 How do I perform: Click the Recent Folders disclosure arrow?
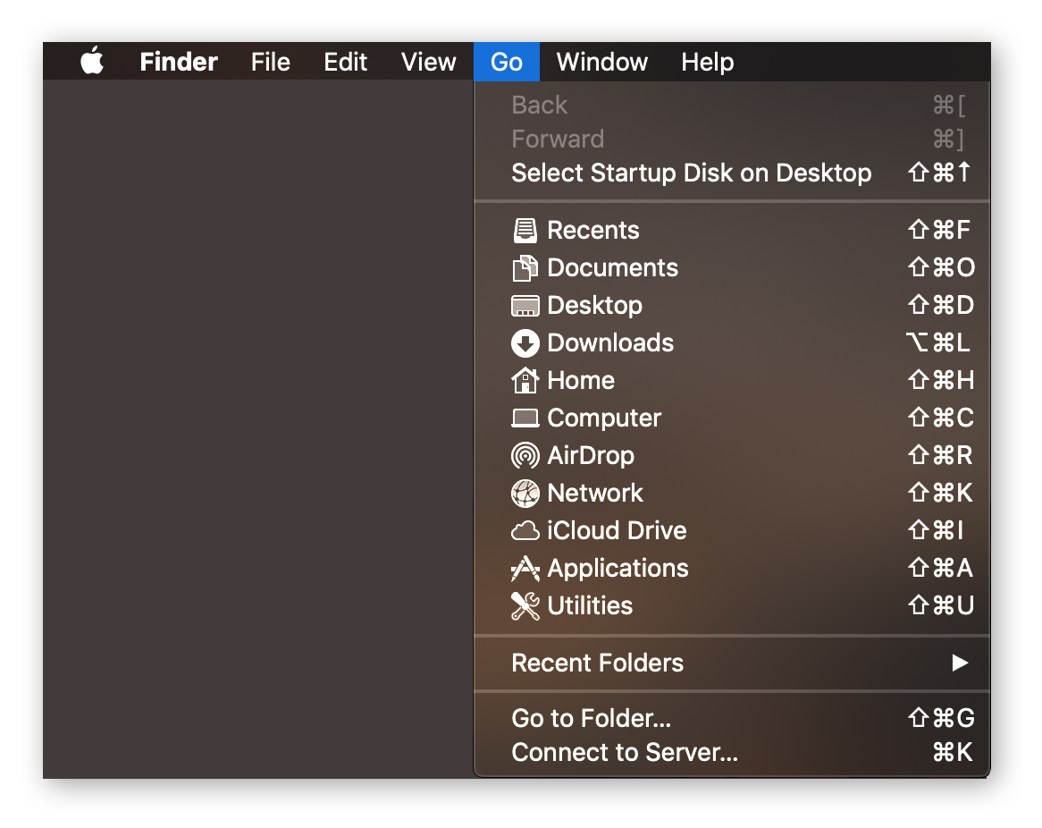pyautogui.click(x=961, y=663)
